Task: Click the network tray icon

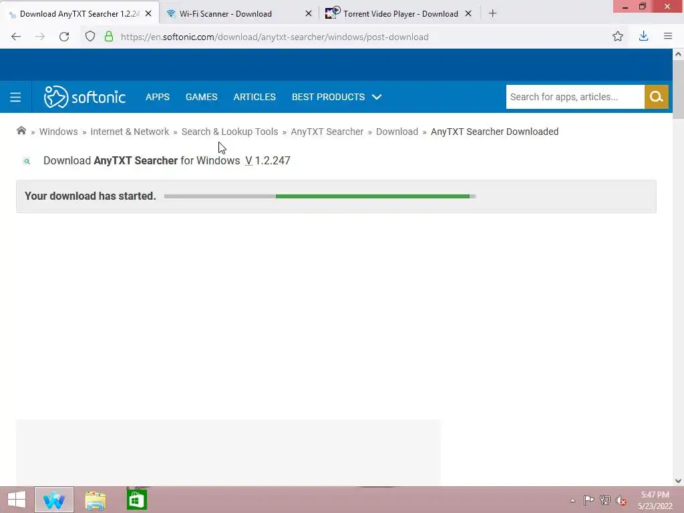Action: pos(605,500)
